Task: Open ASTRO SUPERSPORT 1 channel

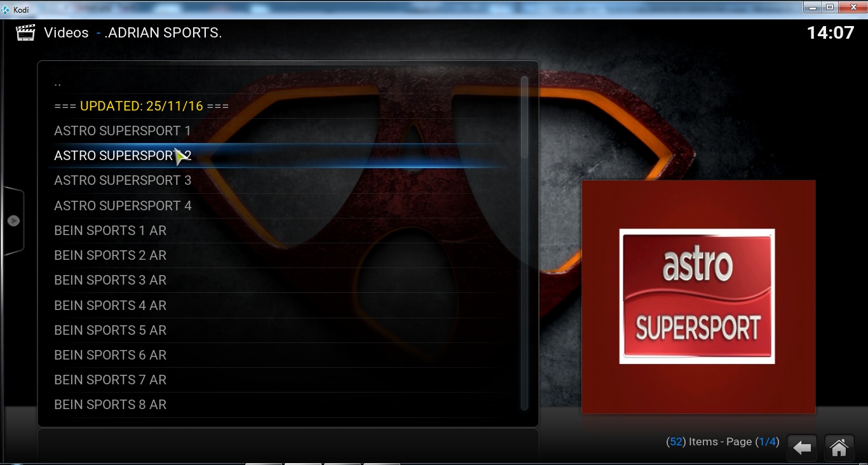Action: click(x=277, y=131)
